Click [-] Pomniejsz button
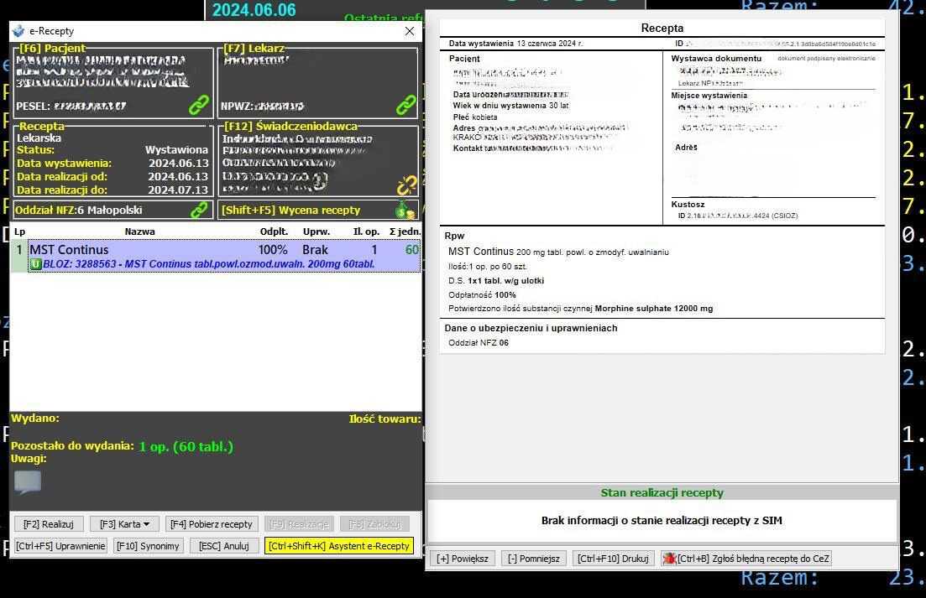The image size is (926, 598). 534,558
